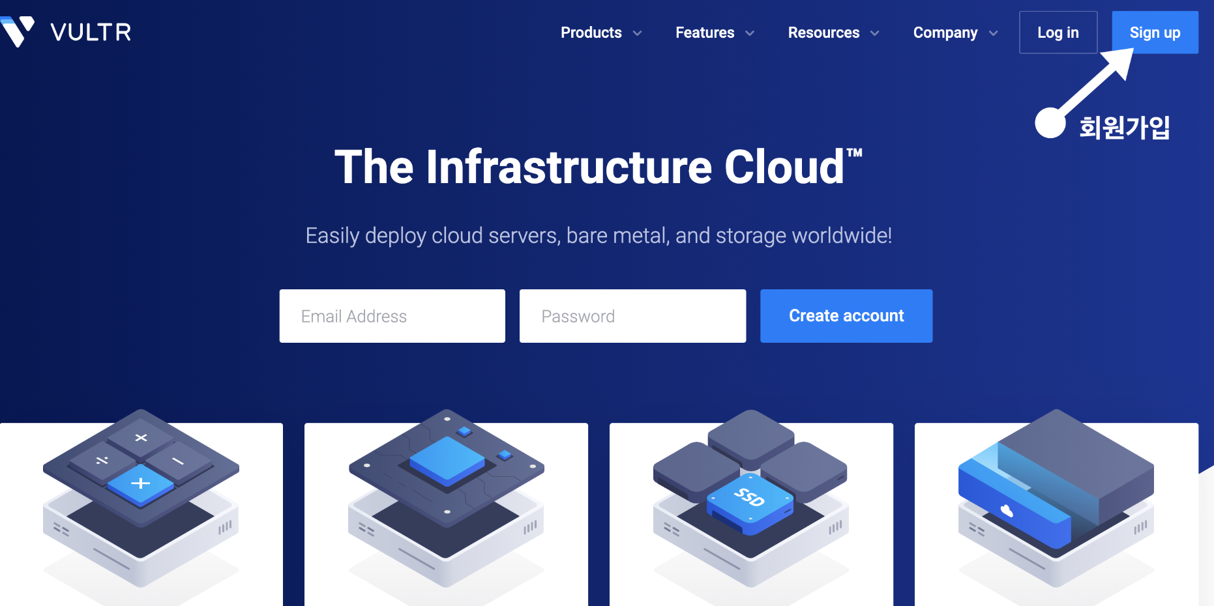Open the Products menu
Image resolution: width=1214 pixels, height=606 pixels.
point(591,33)
